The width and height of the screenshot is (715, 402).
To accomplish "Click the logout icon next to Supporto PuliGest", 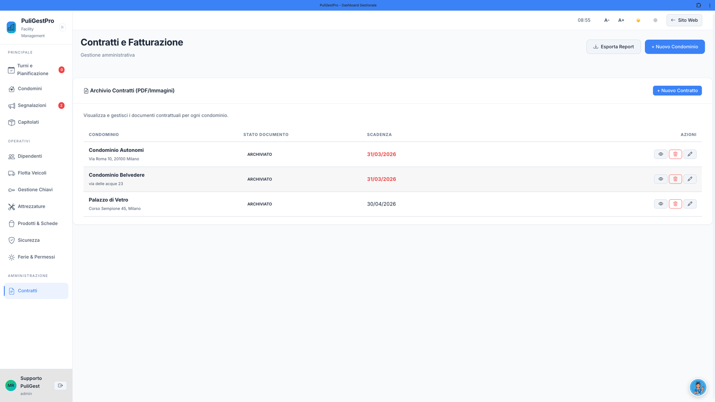I will click(x=60, y=385).
